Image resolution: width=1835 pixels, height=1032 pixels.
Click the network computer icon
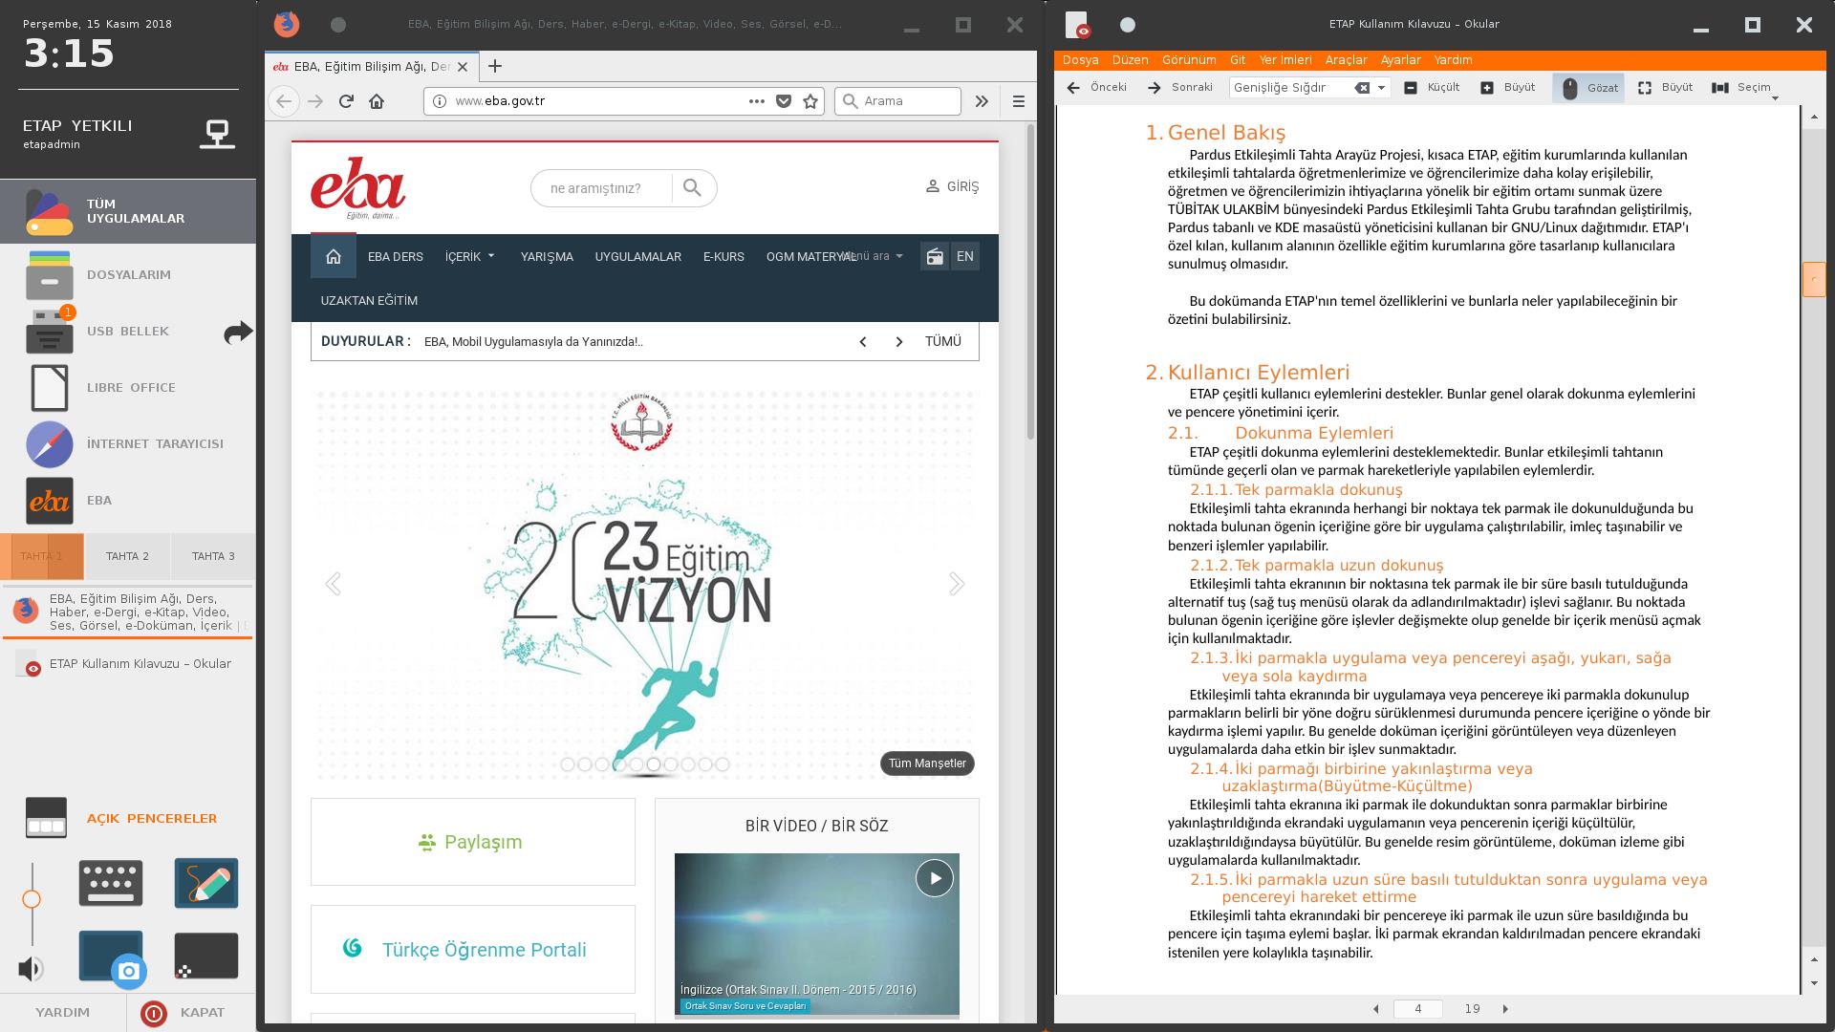point(217,134)
